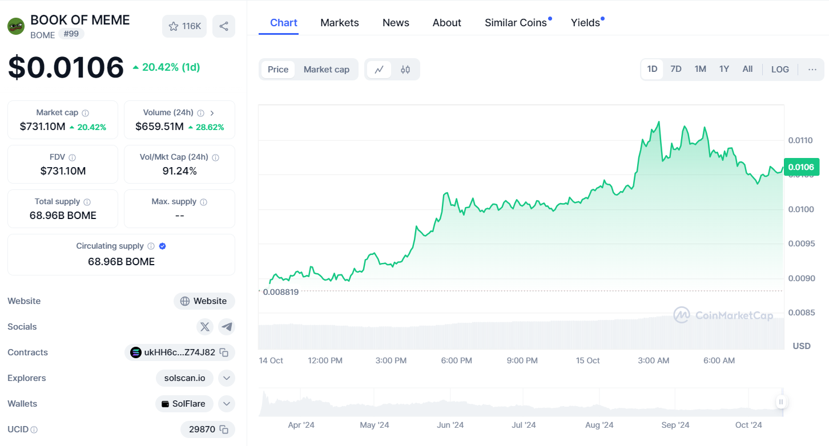This screenshot has width=829, height=446.
Task: Open the Chart tab
Action: [x=284, y=23]
